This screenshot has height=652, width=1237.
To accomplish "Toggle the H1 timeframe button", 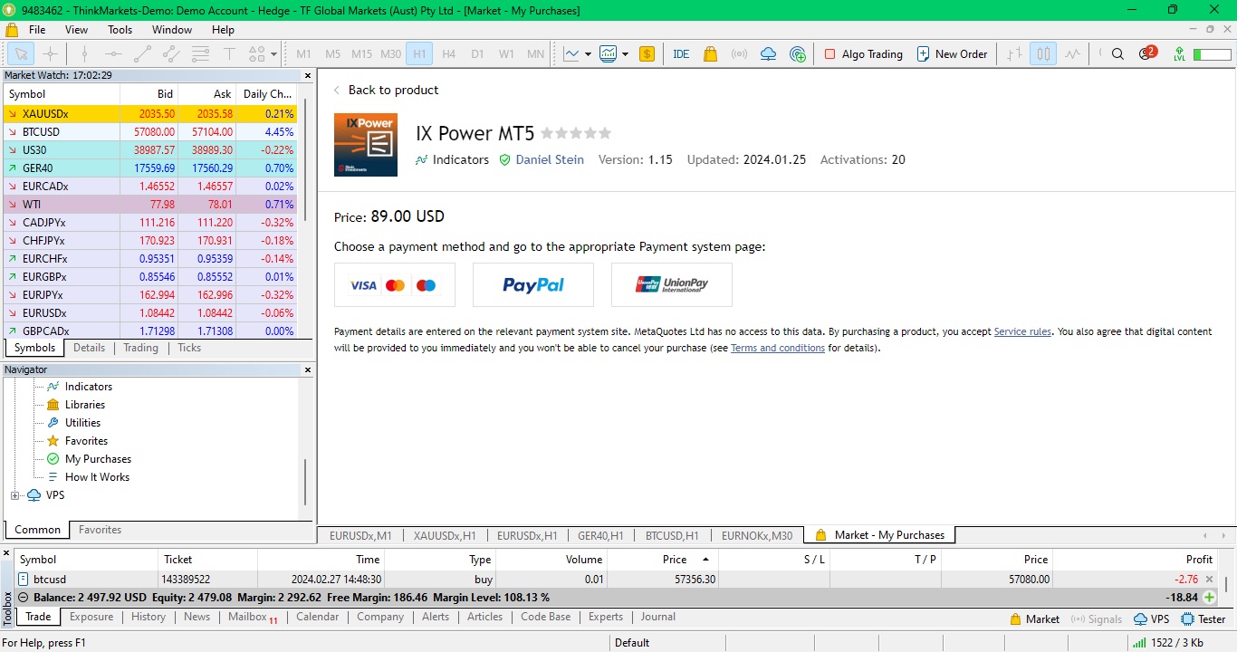I will point(419,54).
